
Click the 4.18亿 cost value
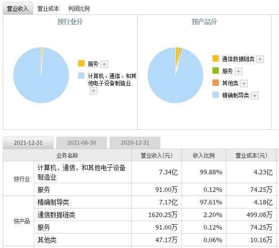coord(263,202)
